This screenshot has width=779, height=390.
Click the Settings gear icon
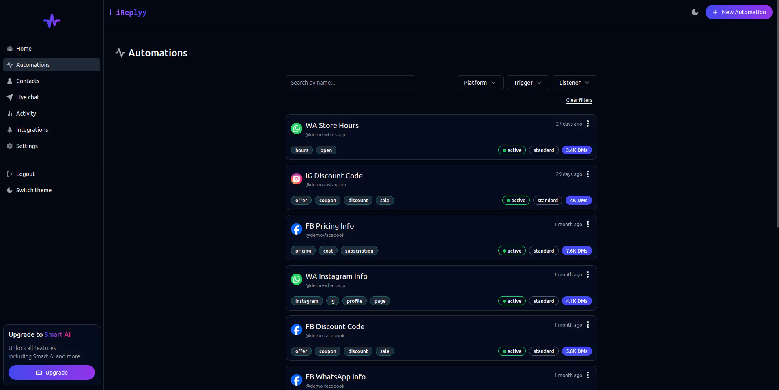[10, 146]
